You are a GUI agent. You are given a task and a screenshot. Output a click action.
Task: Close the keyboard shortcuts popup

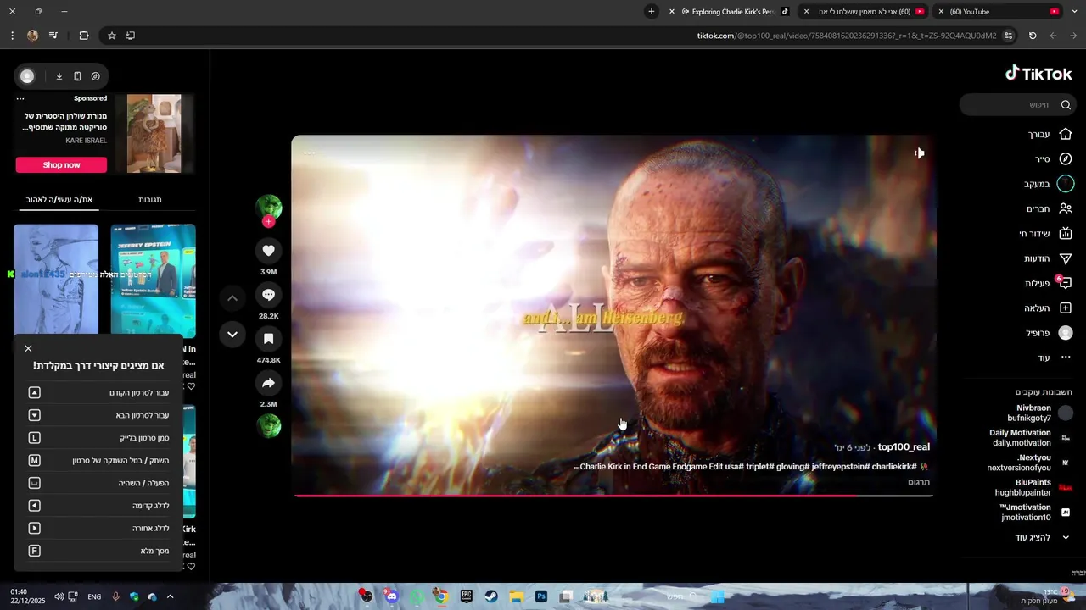pyautogui.click(x=28, y=348)
